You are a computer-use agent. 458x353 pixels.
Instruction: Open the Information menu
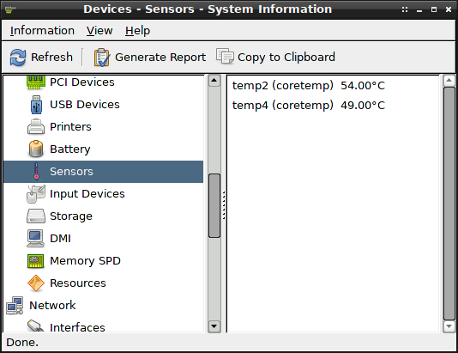[42, 31]
